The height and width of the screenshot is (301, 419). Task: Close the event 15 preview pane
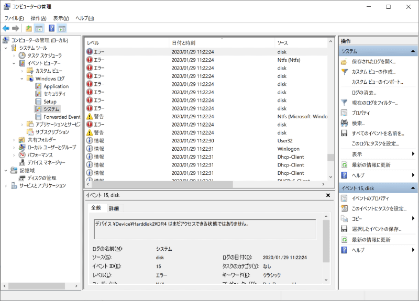[x=328, y=195]
